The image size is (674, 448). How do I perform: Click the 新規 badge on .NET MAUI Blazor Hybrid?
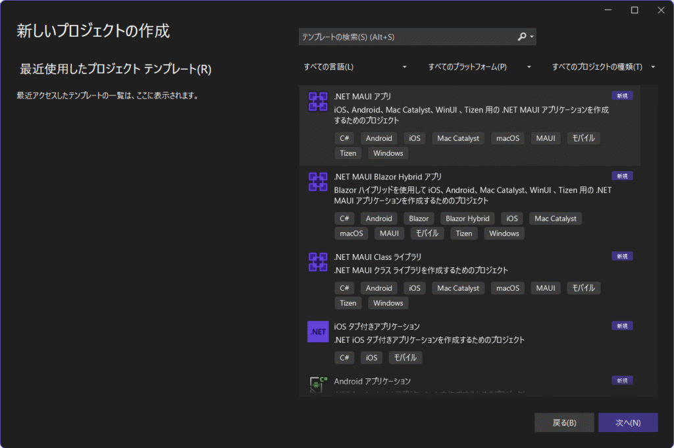[622, 176]
